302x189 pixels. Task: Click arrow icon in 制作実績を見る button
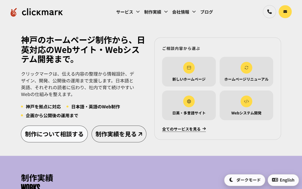[x=140, y=134]
